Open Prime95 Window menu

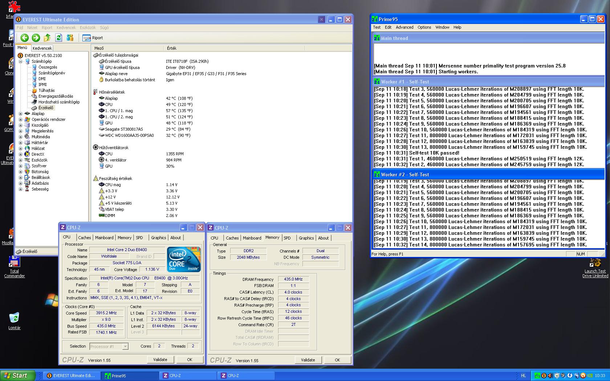tap(442, 27)
